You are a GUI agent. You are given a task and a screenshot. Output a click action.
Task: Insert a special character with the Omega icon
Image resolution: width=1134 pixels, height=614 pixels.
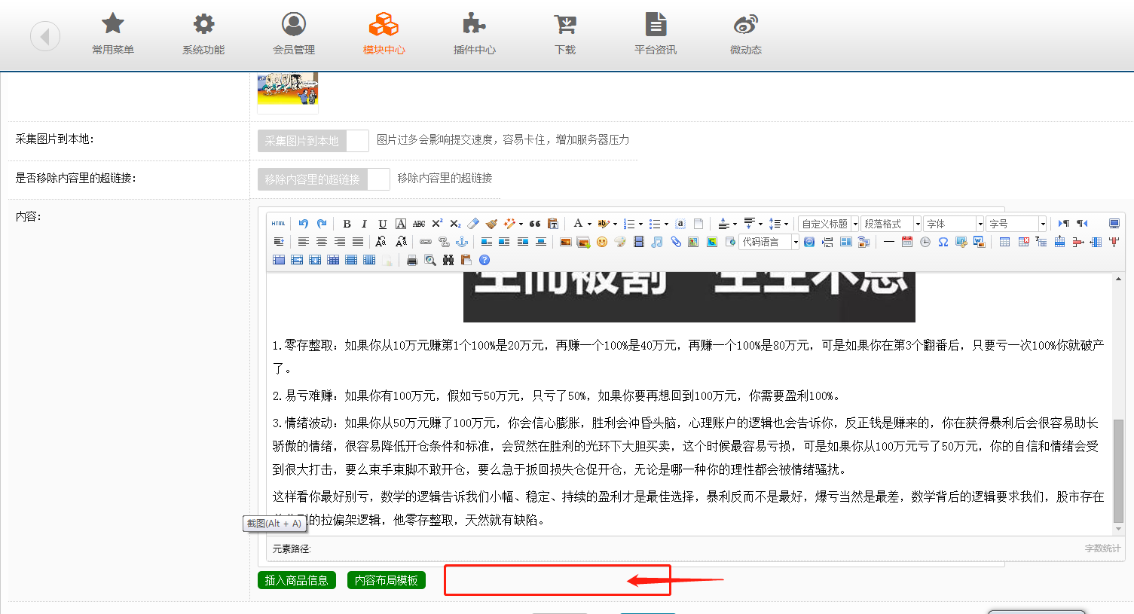point(943,242)
